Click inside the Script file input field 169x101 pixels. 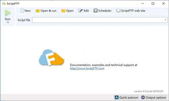[100, 20]
